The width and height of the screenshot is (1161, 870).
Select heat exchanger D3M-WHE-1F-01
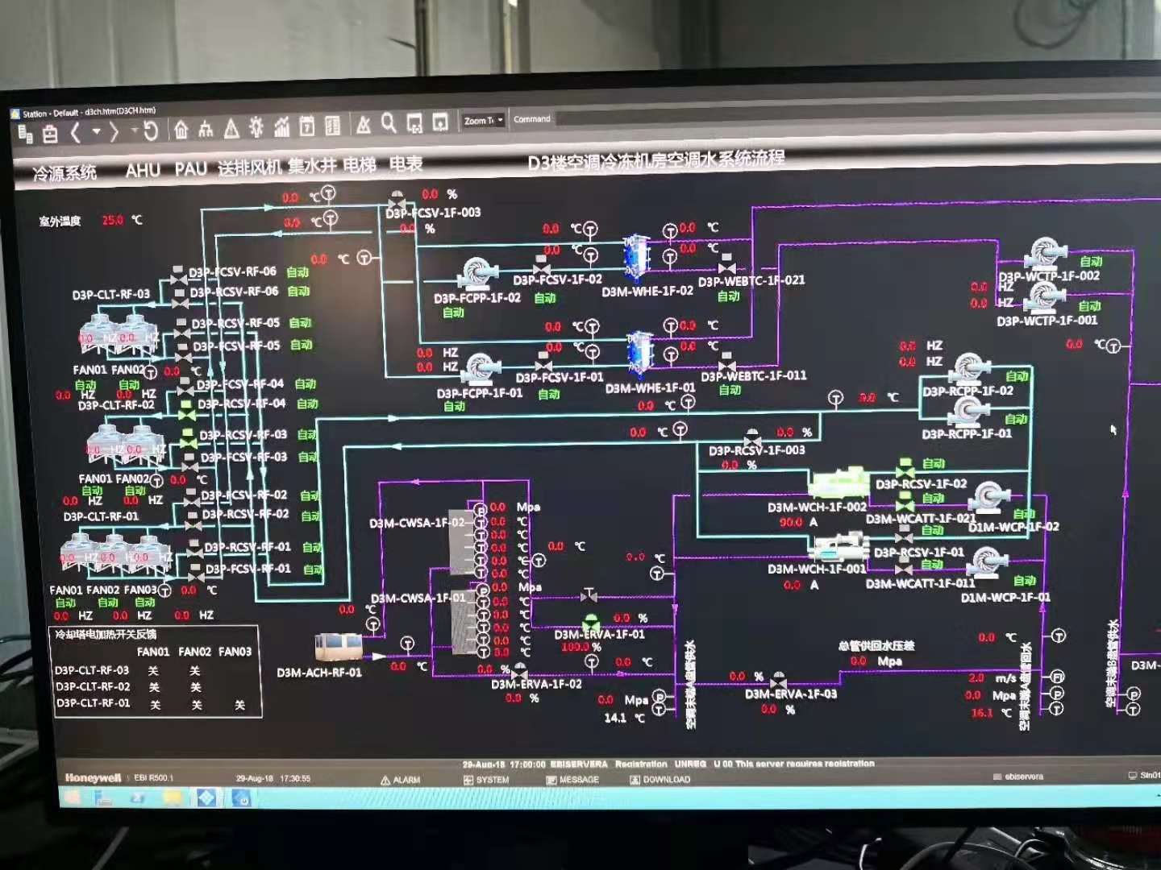tap(639, 354)
